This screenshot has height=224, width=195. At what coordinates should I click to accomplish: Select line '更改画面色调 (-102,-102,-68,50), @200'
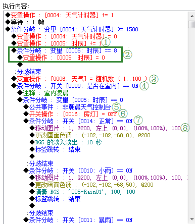[x=91, y=185]
